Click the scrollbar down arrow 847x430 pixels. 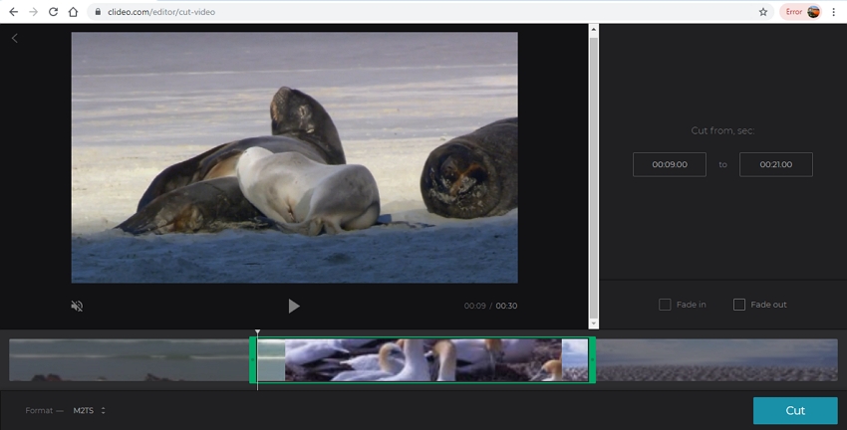pos(594,322)
